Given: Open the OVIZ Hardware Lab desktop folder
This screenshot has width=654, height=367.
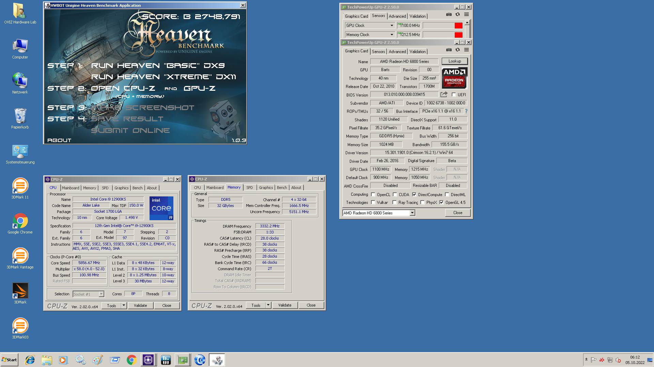Looking at the screenshot, I should (20, 14).
